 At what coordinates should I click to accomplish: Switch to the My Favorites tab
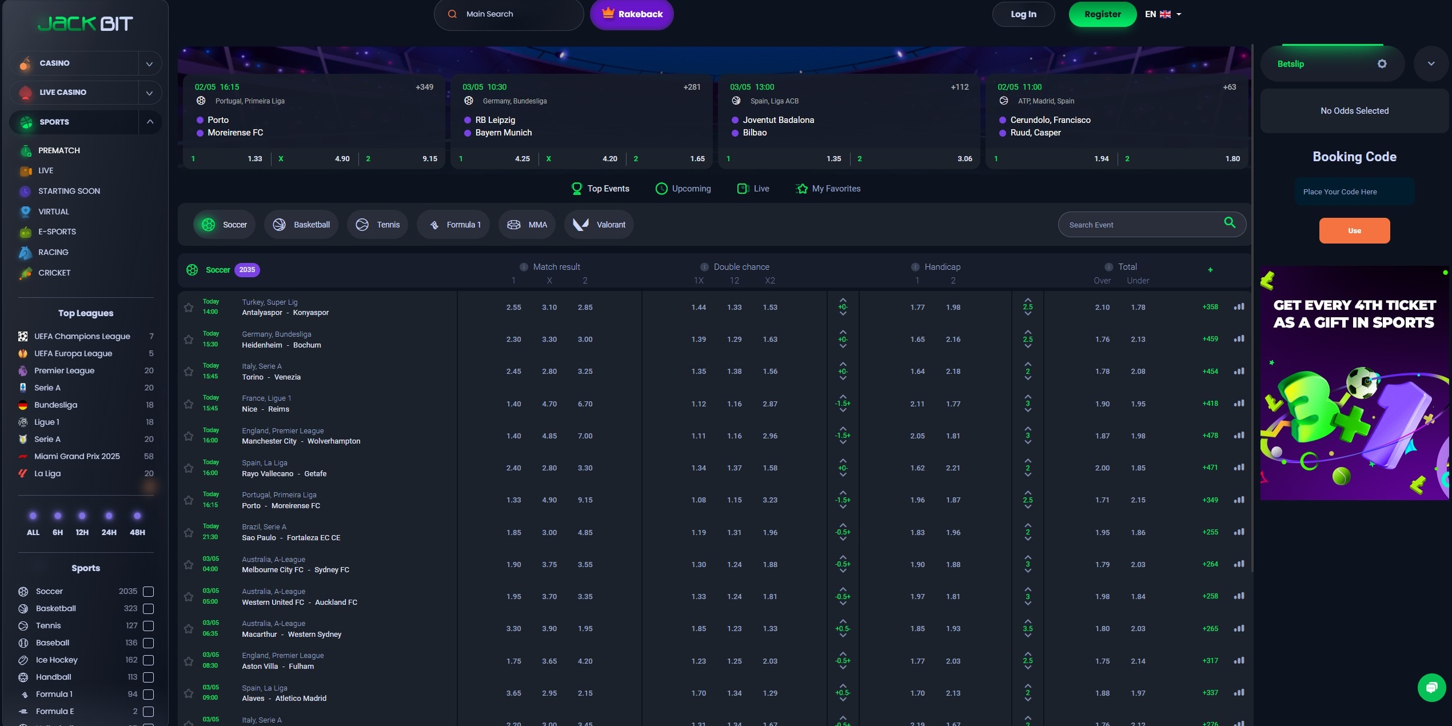pos(828,189)
